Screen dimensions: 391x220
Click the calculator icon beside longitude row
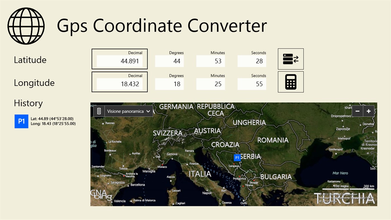click(x=290, y=82)
